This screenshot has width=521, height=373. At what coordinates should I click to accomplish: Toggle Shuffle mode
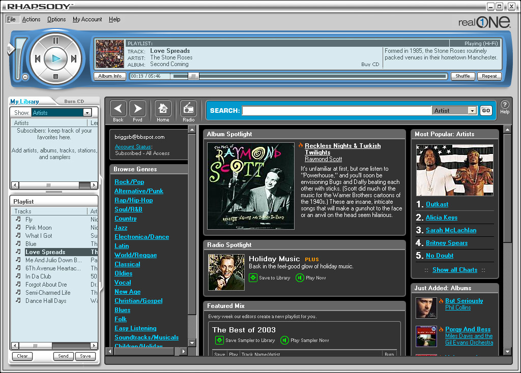click(x=462, y=76)
